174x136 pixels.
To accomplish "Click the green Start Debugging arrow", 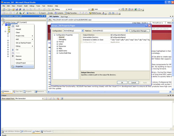I will pyautogui.click(x=53, y=9).
